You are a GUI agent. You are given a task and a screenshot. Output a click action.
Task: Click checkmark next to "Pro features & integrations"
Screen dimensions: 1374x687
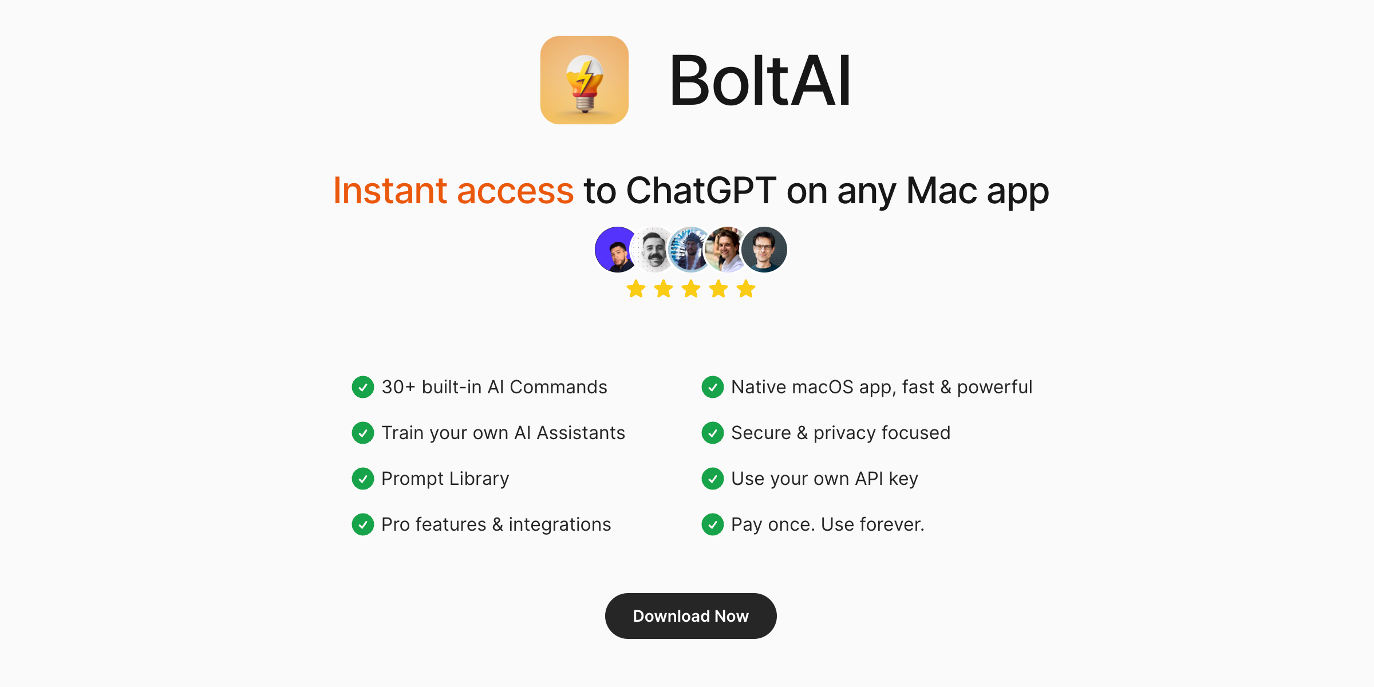pos(362,524)
